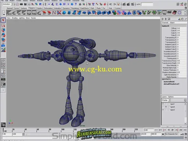The image size is (188, 141).
Task: Open the Shading menu in viewport
Action: coord(15,18)
